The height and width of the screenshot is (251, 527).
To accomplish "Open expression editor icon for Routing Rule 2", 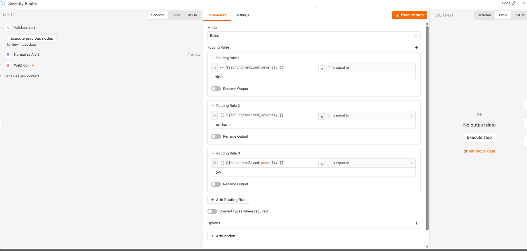I will point(322,117).
